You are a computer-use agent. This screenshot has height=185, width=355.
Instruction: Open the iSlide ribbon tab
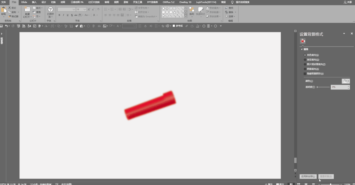24,2
